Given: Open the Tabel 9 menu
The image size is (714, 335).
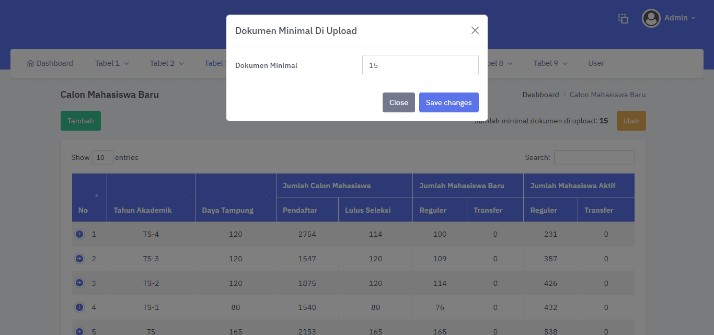Looking at the screenshot, I should [x=550, y=63].
